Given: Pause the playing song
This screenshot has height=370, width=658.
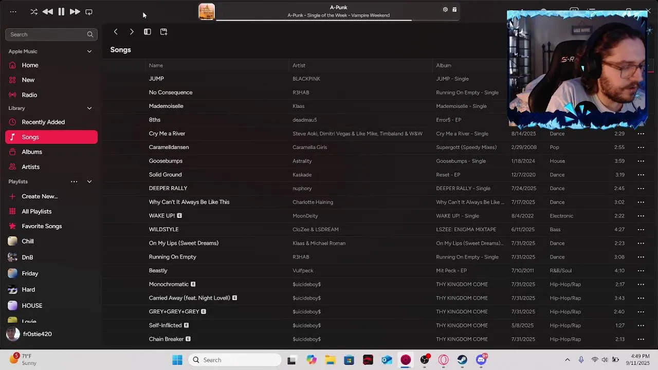Looking at the screenshot, I should point(61,12).
